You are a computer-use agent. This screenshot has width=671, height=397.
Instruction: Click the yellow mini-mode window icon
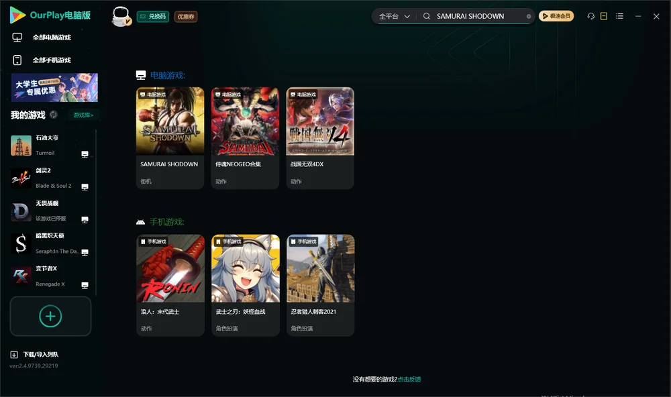(x=604, y=16)
